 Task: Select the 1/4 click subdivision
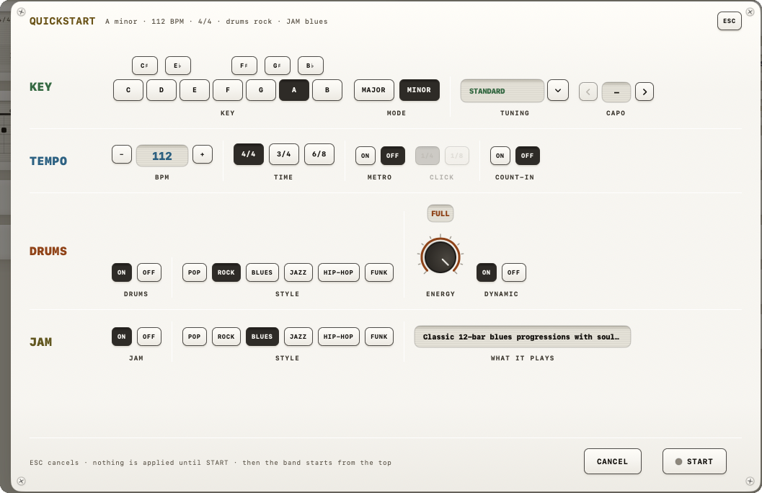(x=427, y=156)
